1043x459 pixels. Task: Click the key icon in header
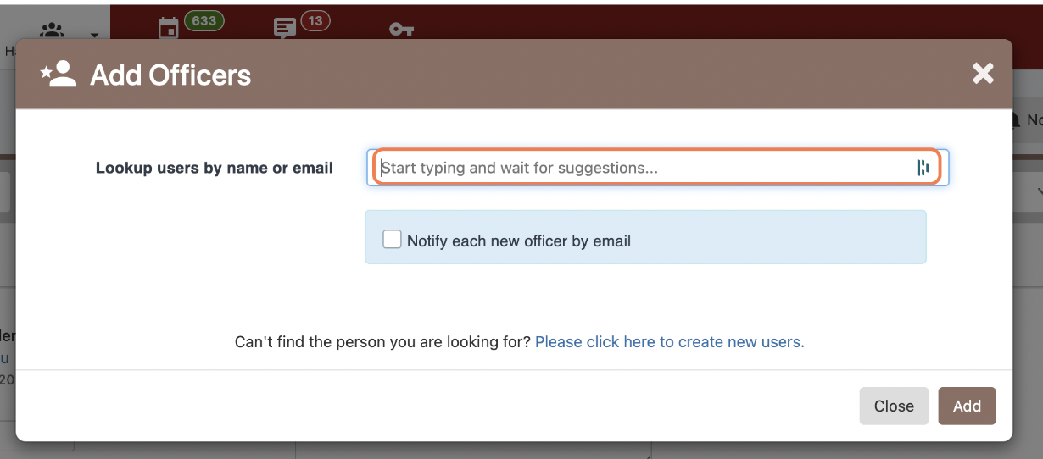401,29
